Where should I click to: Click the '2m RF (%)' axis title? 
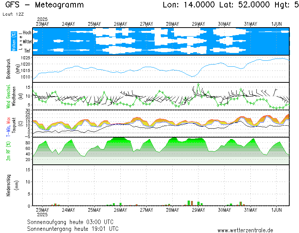tap(8, 151)
